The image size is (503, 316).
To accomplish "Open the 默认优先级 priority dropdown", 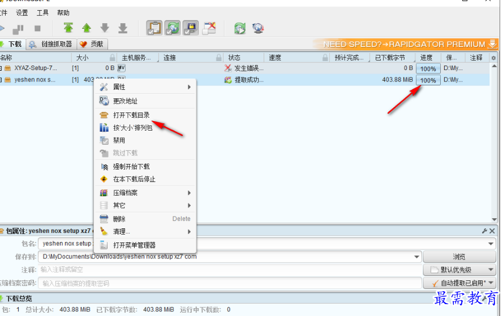I will click(x=459, y=270).
